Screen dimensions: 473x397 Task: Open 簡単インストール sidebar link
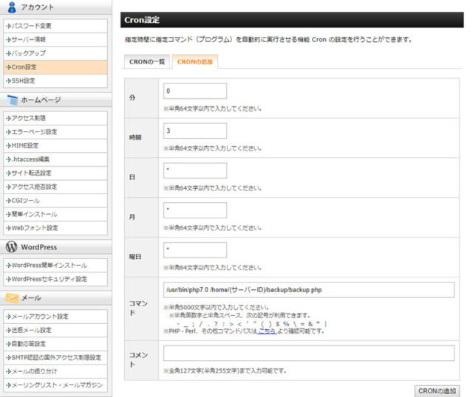(x=55, y=214)
